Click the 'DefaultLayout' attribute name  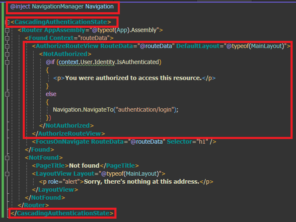pyautogui.click(x=198, y=46)
